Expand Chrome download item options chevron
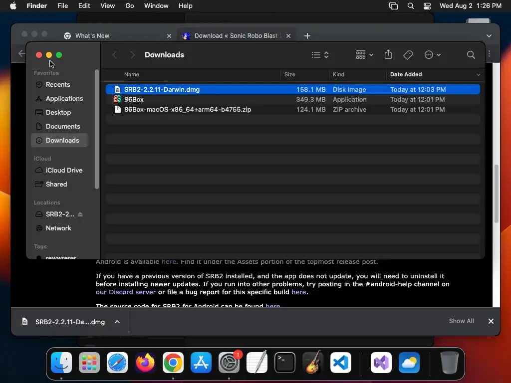The image size is (511, 383). tap(117, 322)
